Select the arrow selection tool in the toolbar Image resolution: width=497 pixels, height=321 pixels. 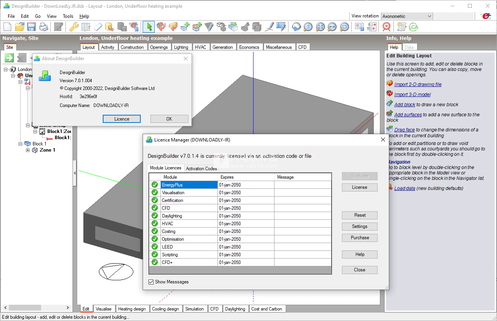[148, 26]
